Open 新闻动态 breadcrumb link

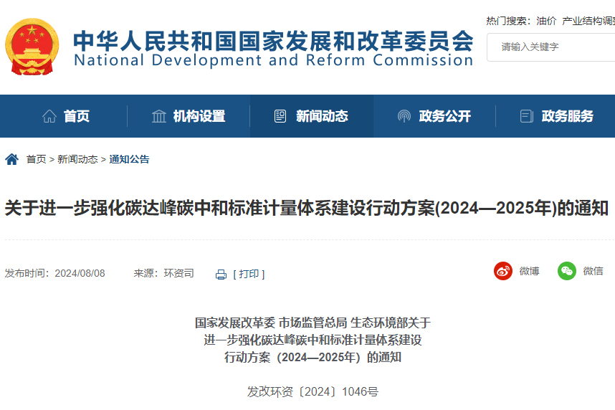point(77,159)
